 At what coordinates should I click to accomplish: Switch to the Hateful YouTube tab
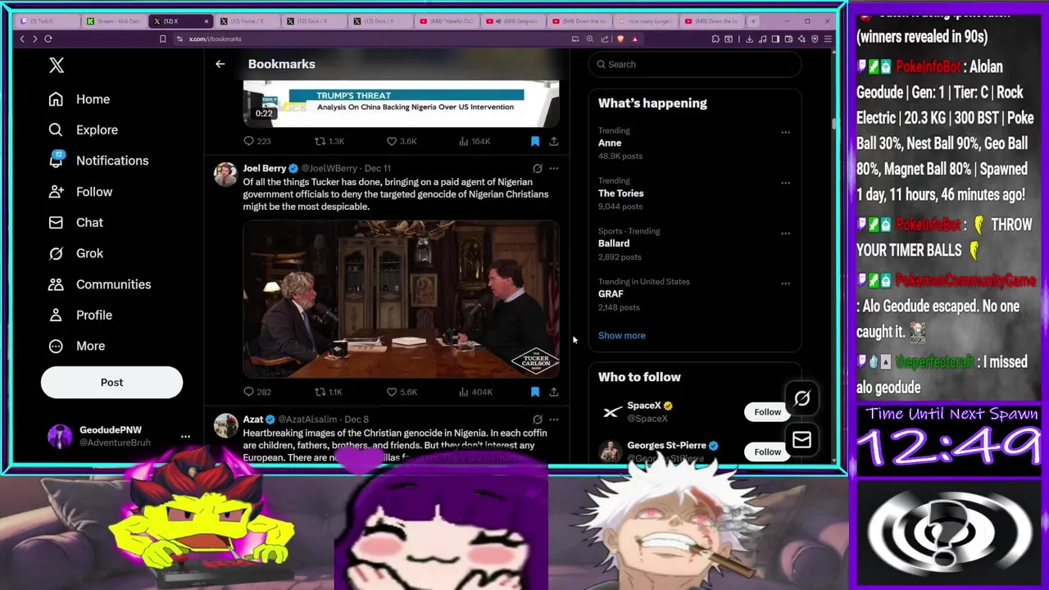447,20
